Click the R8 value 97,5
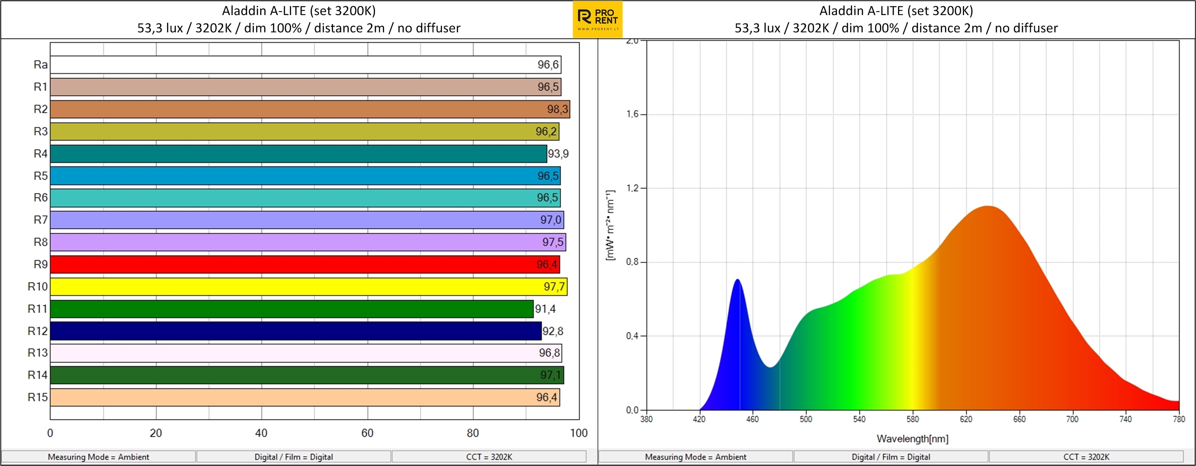 (553, 242)
